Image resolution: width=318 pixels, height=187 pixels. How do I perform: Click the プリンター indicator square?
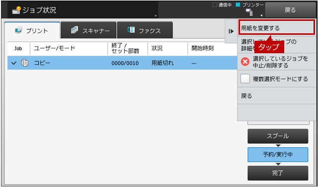pyautogui.click(x=238, y=4)
